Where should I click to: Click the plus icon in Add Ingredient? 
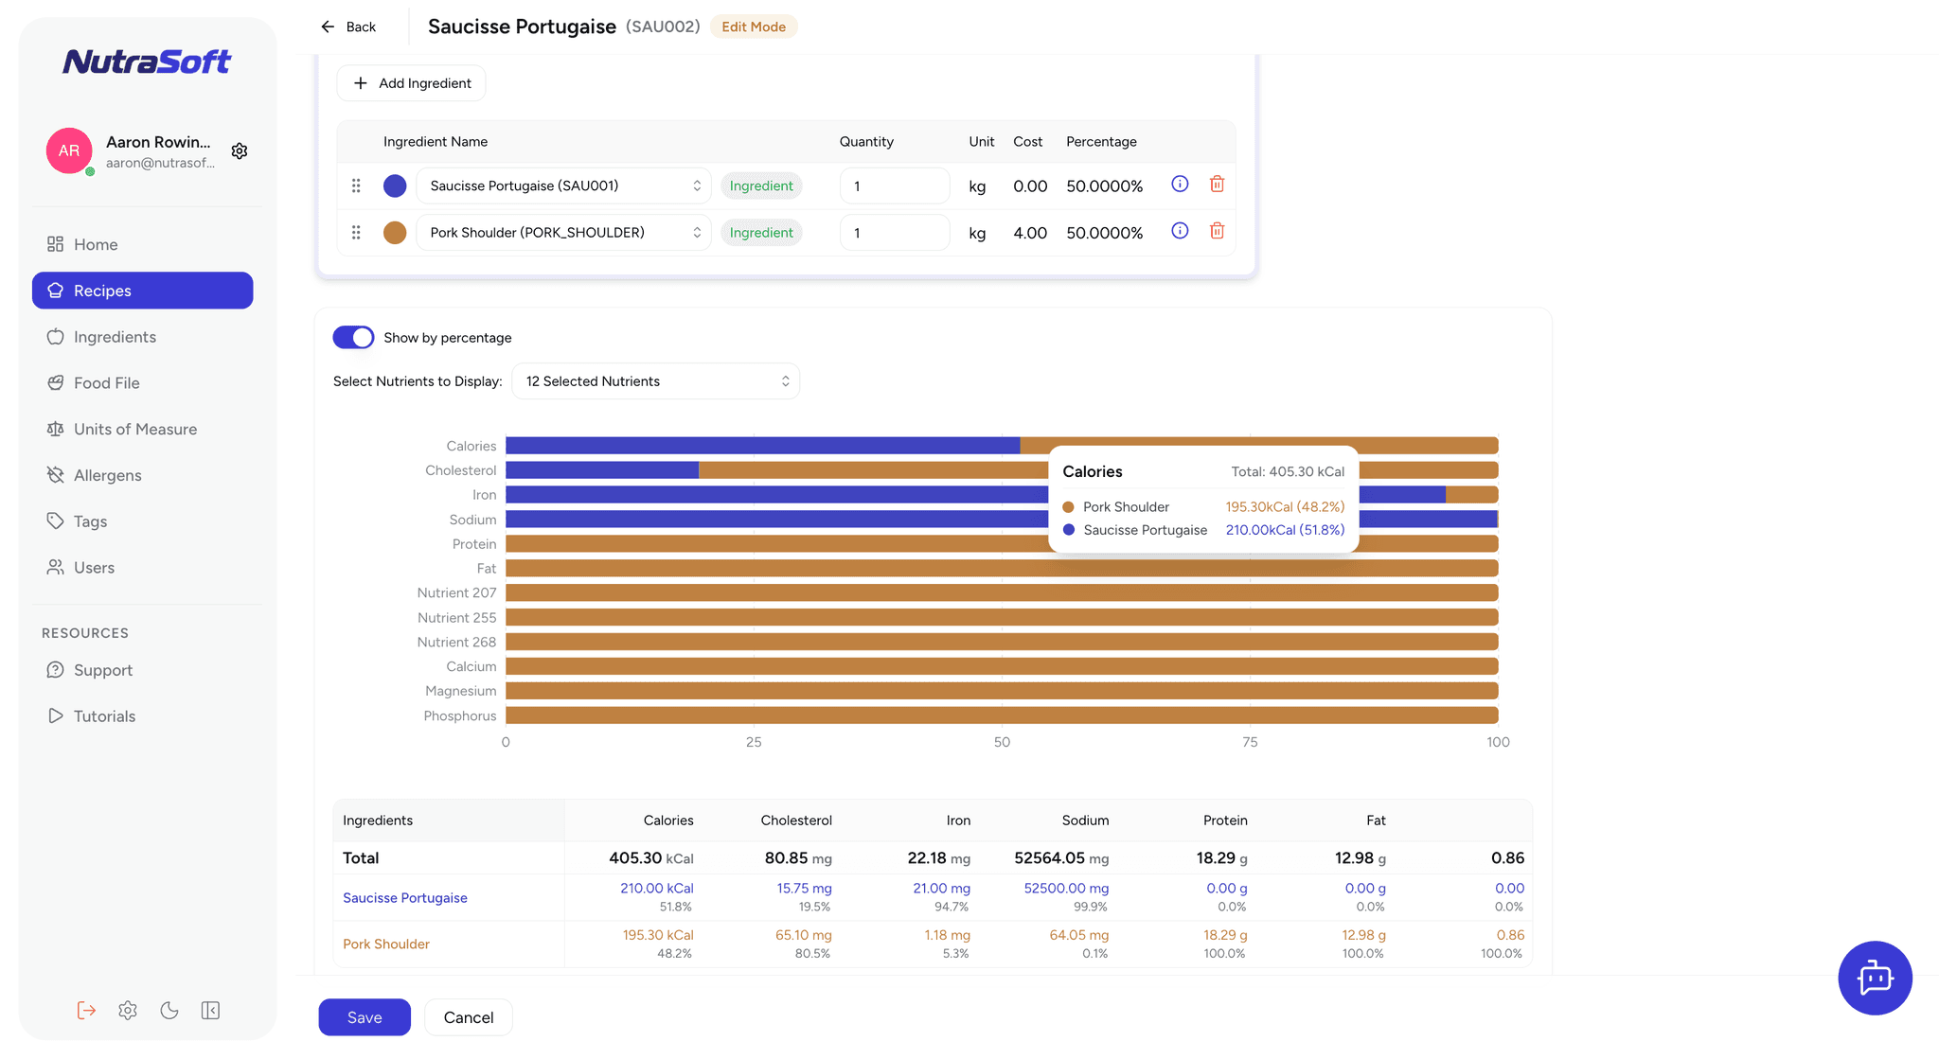[x=360, y=83]
